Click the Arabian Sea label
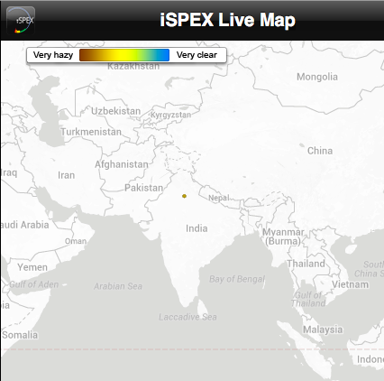Viewport: 384px width, 381px height. (118, 286)
